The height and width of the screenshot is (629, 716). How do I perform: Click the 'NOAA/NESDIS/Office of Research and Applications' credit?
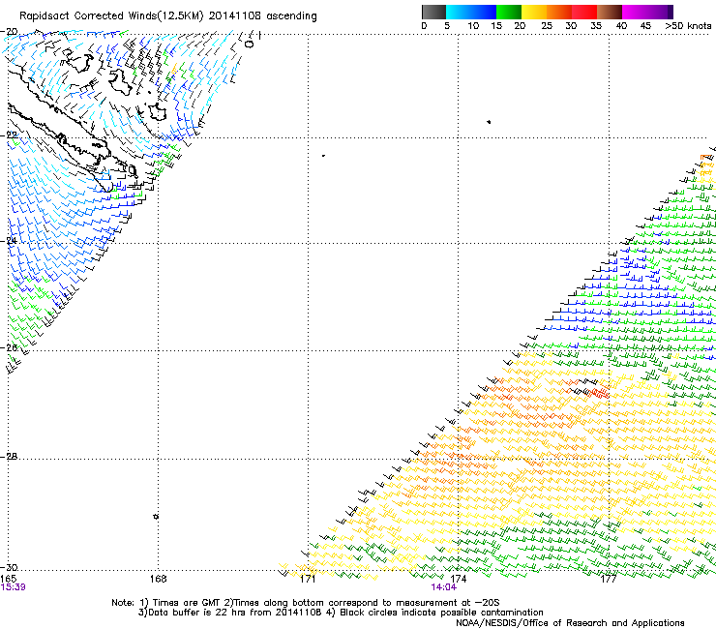click(x=570, y=623)
